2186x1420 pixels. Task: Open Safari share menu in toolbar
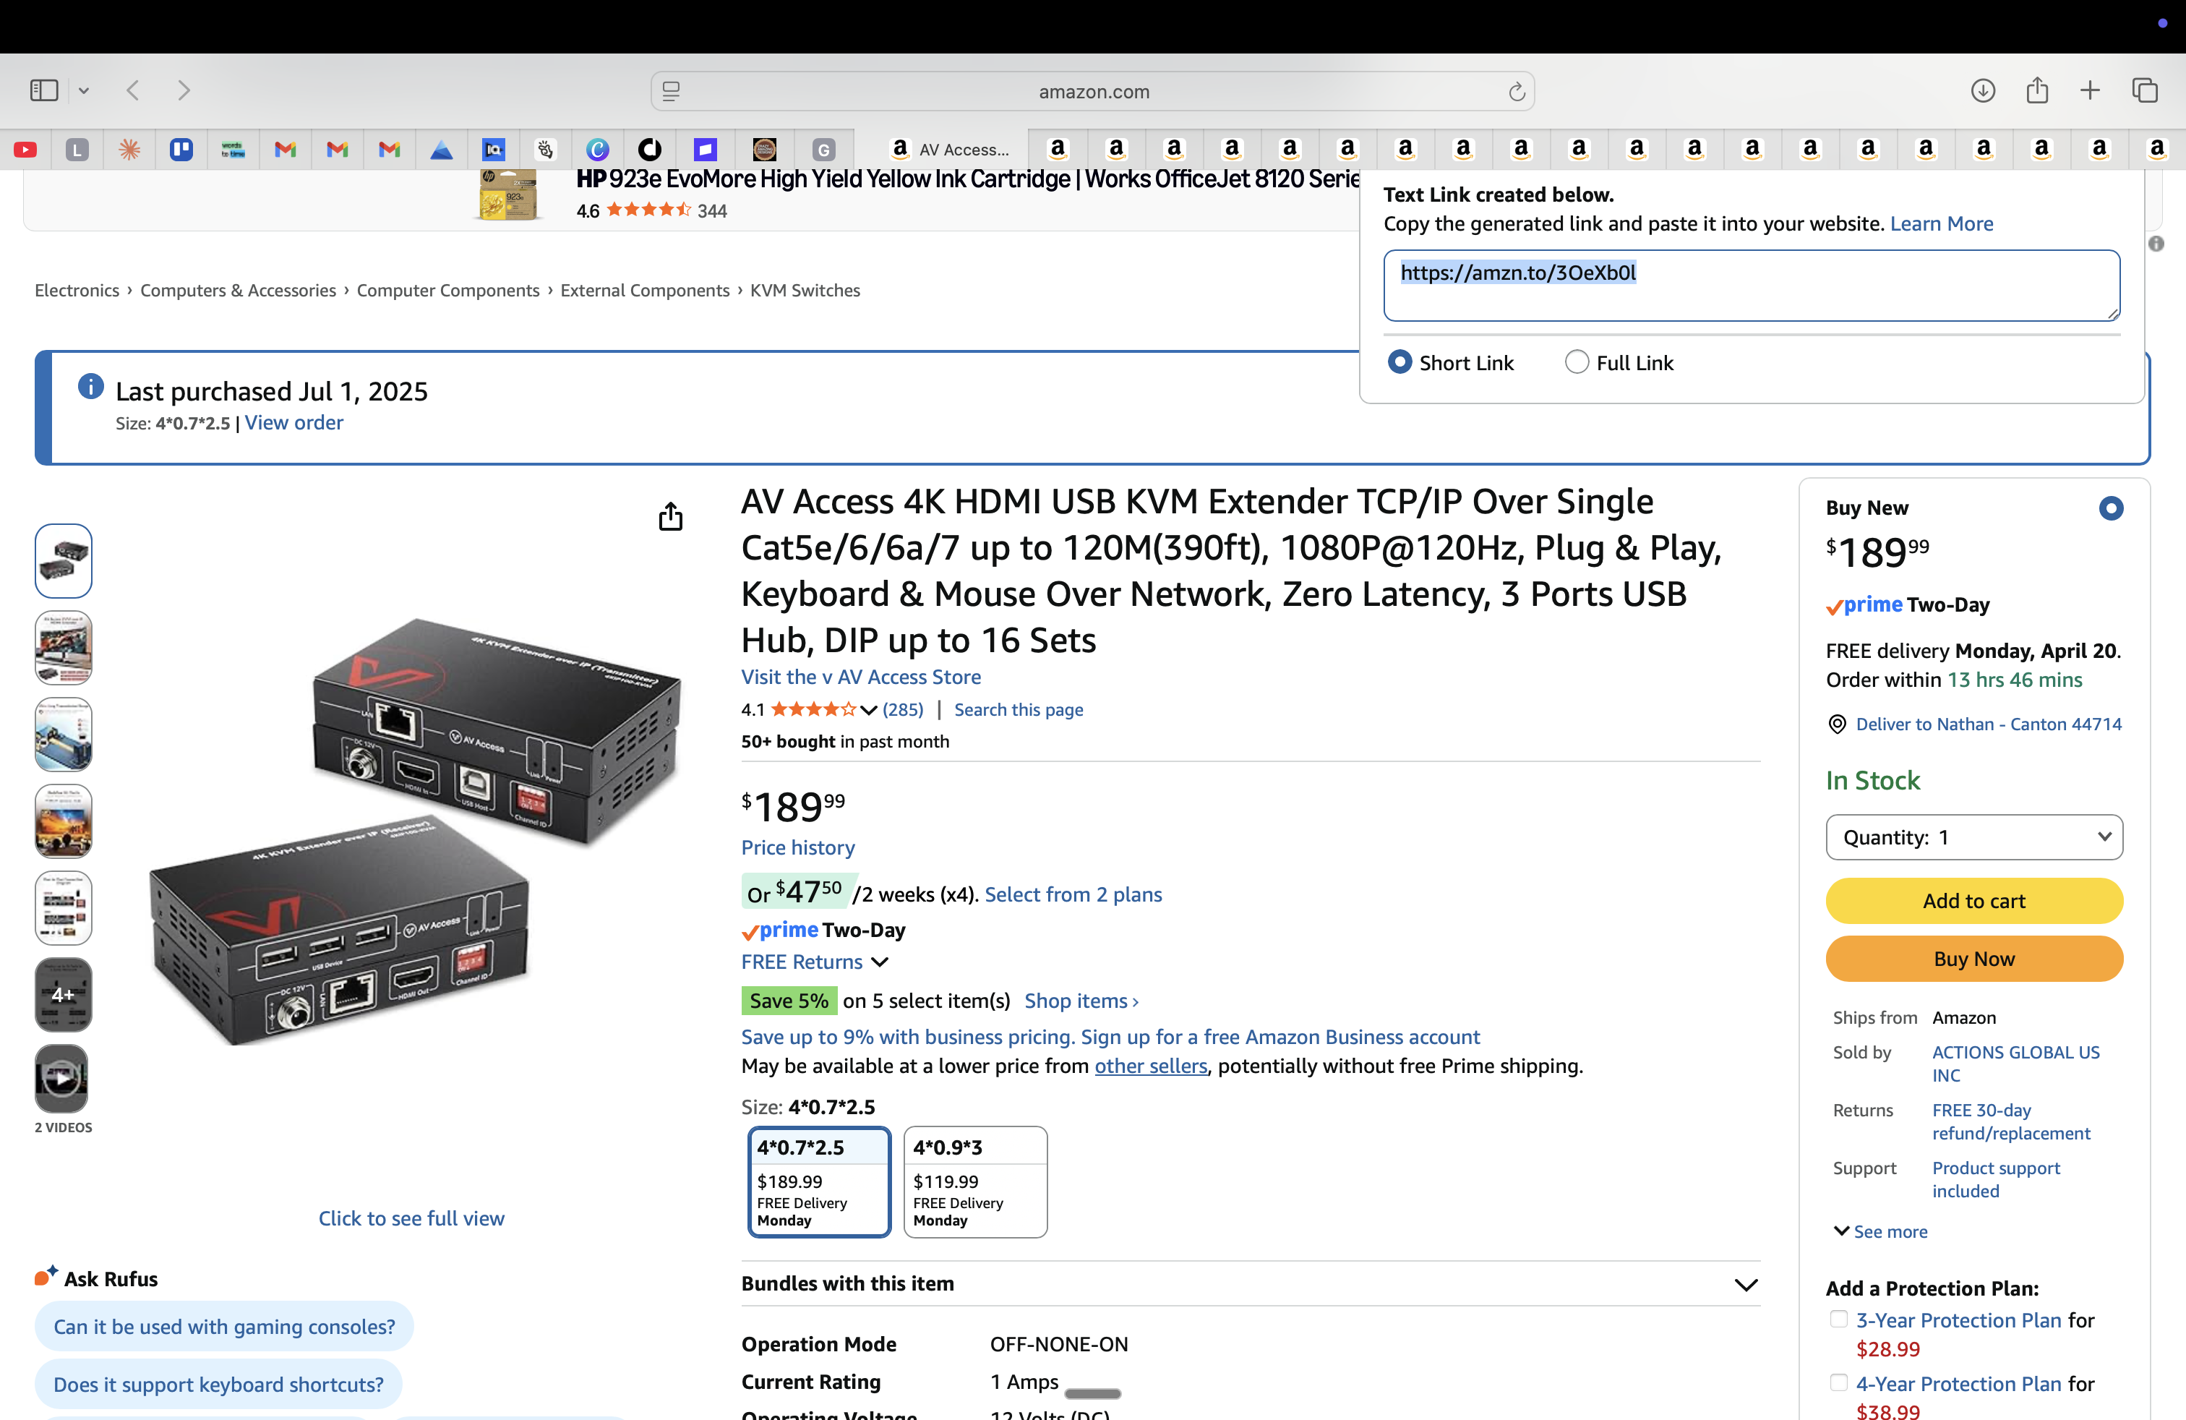[x=2037, y=90]
